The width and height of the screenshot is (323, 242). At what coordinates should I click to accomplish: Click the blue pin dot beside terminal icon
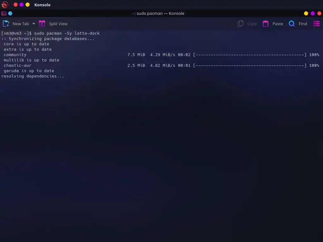pos(10,14)
